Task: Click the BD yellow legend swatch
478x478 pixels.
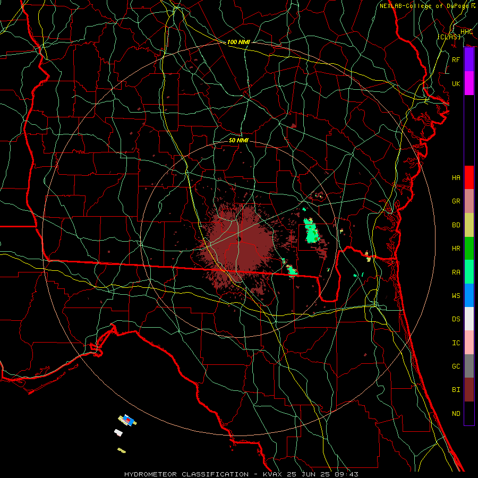Action: (469, 225)
